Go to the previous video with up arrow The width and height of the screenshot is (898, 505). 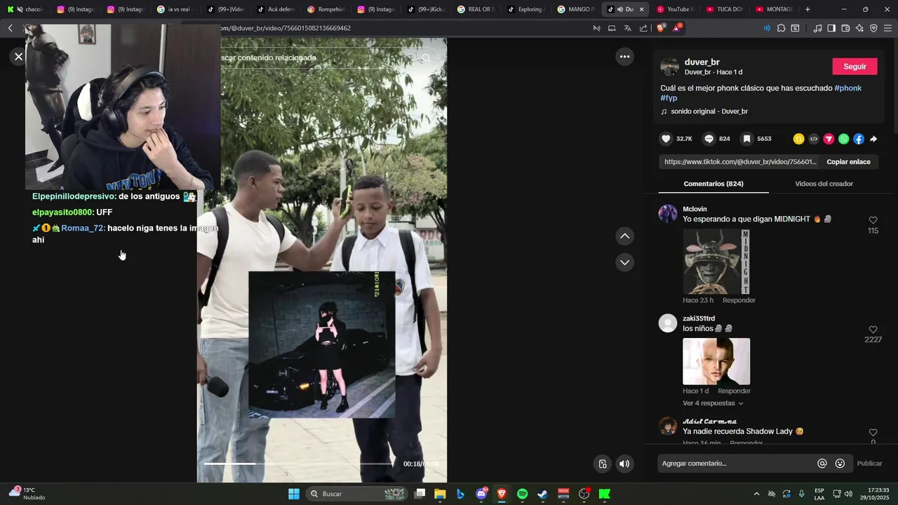624,236
